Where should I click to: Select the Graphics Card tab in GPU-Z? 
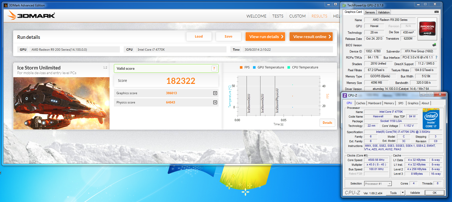click(353, 12)
